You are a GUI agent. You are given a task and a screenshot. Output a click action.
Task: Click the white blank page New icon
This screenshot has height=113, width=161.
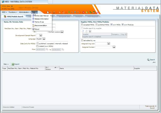(x=48, y=12)
